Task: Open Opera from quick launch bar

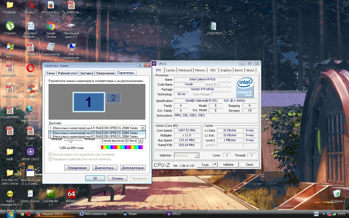Action: (28, 214)
